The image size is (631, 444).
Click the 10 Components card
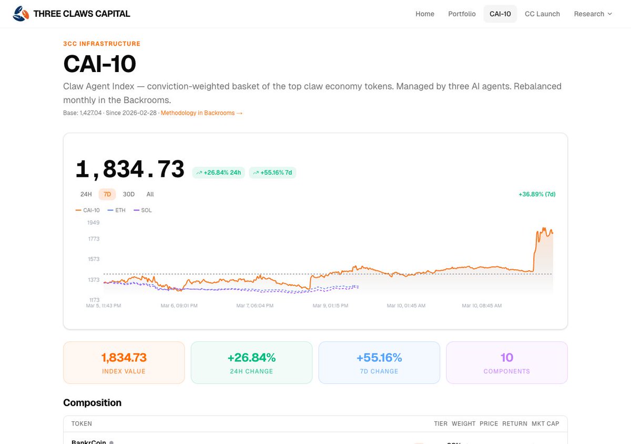tap(507, 362)
